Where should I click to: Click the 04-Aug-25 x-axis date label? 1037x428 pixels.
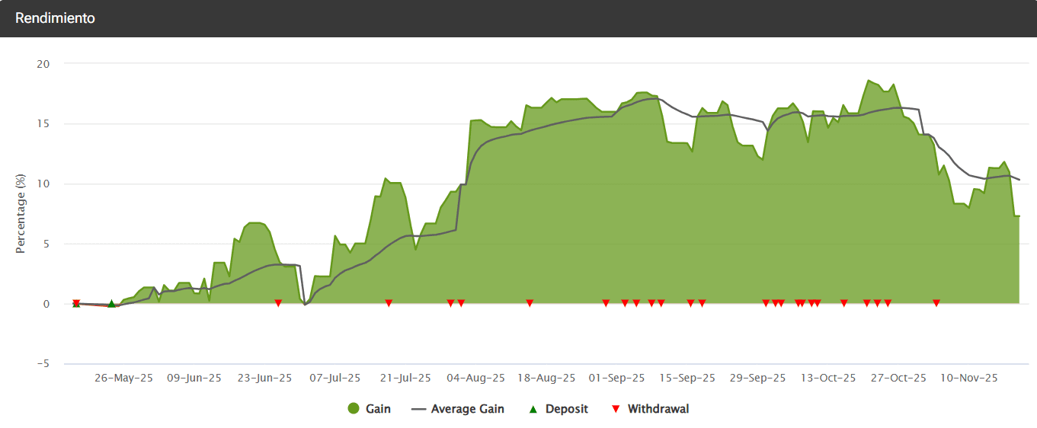tap(475, 378)
